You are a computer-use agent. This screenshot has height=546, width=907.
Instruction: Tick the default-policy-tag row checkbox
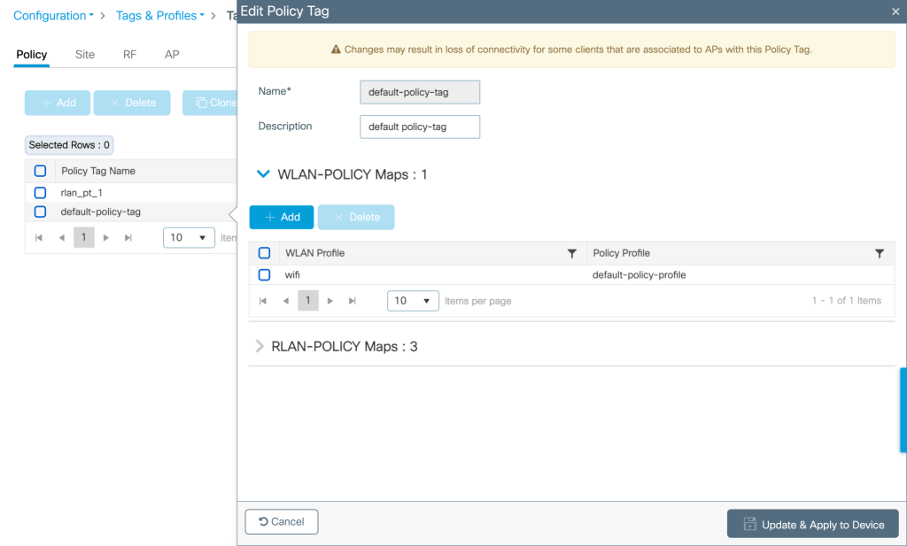click(40, 211)
